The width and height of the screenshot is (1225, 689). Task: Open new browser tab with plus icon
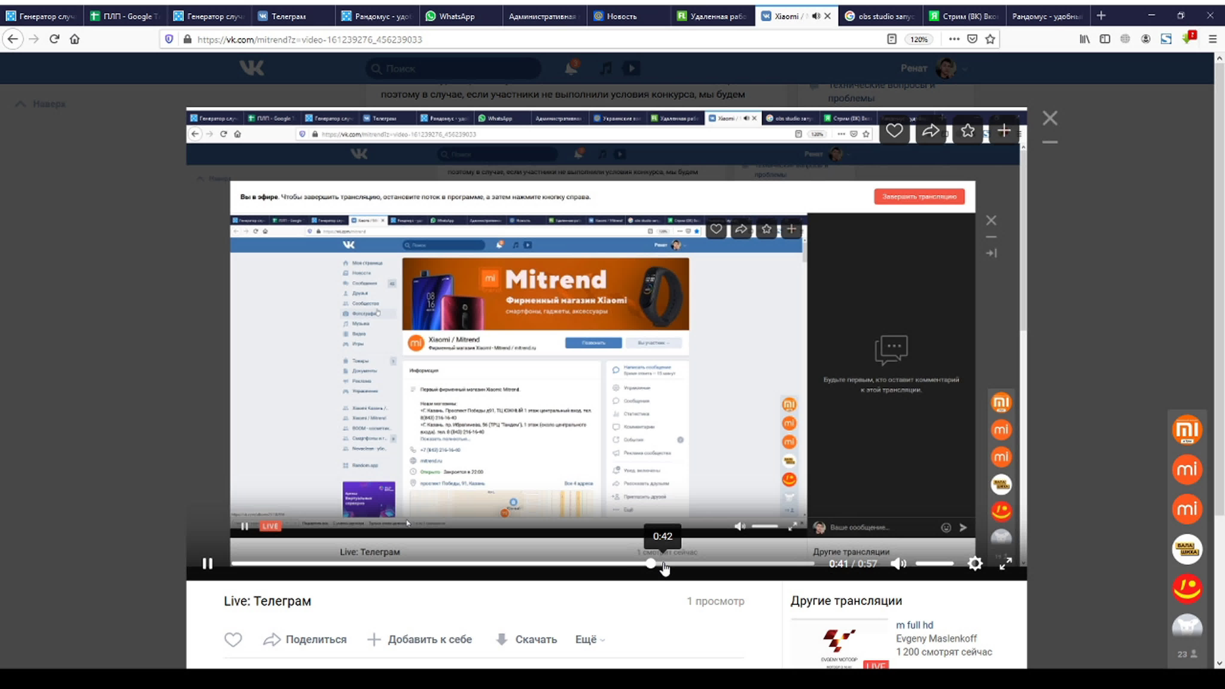point(1101,16)
